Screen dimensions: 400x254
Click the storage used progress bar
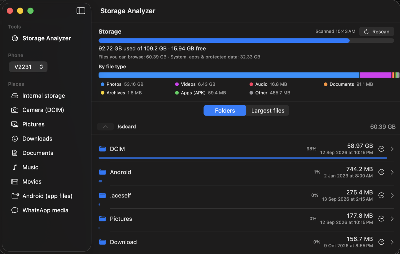(246, 41)
